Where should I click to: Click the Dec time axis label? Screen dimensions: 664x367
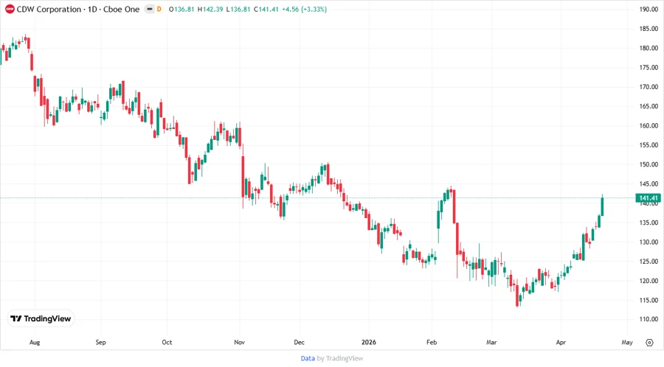click(299, 343)
